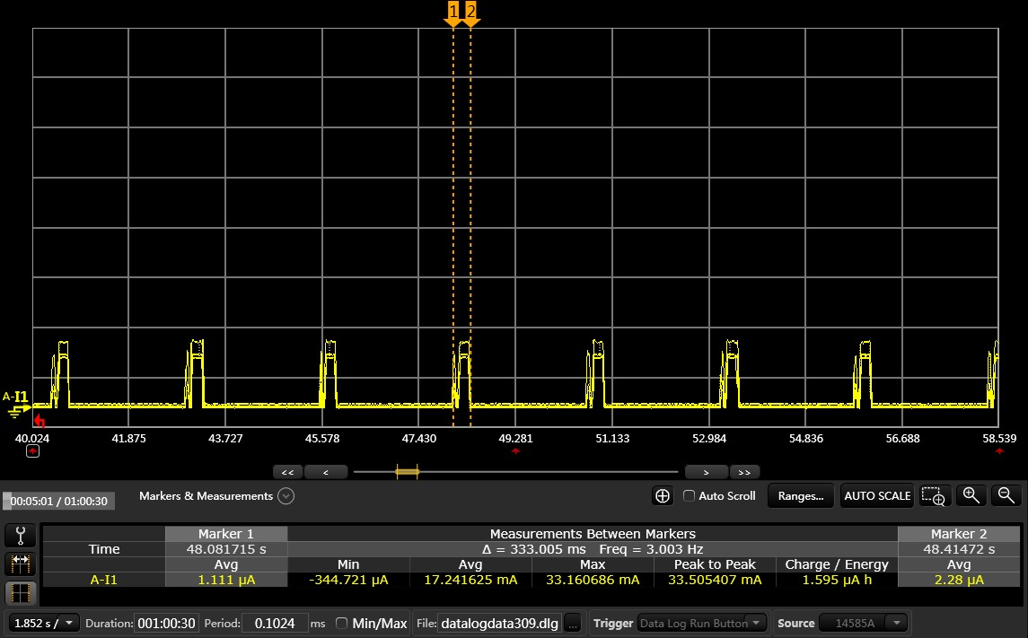This screenshot has width=1028, height=638.
Task: Open the Source dropdown showing 14585A
Action: [x=863, y=623]
